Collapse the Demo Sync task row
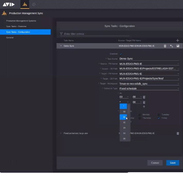Screen dimensions: 183x174 click(61, 46)
